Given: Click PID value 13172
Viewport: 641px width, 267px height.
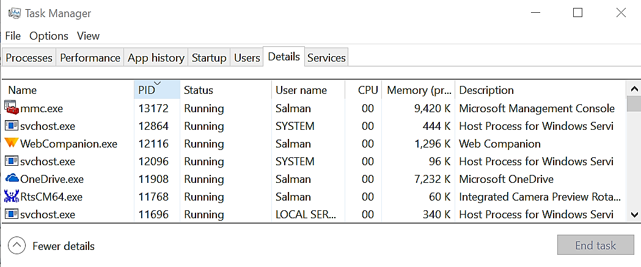Looking at the screenshot, I should click(153, 109).
